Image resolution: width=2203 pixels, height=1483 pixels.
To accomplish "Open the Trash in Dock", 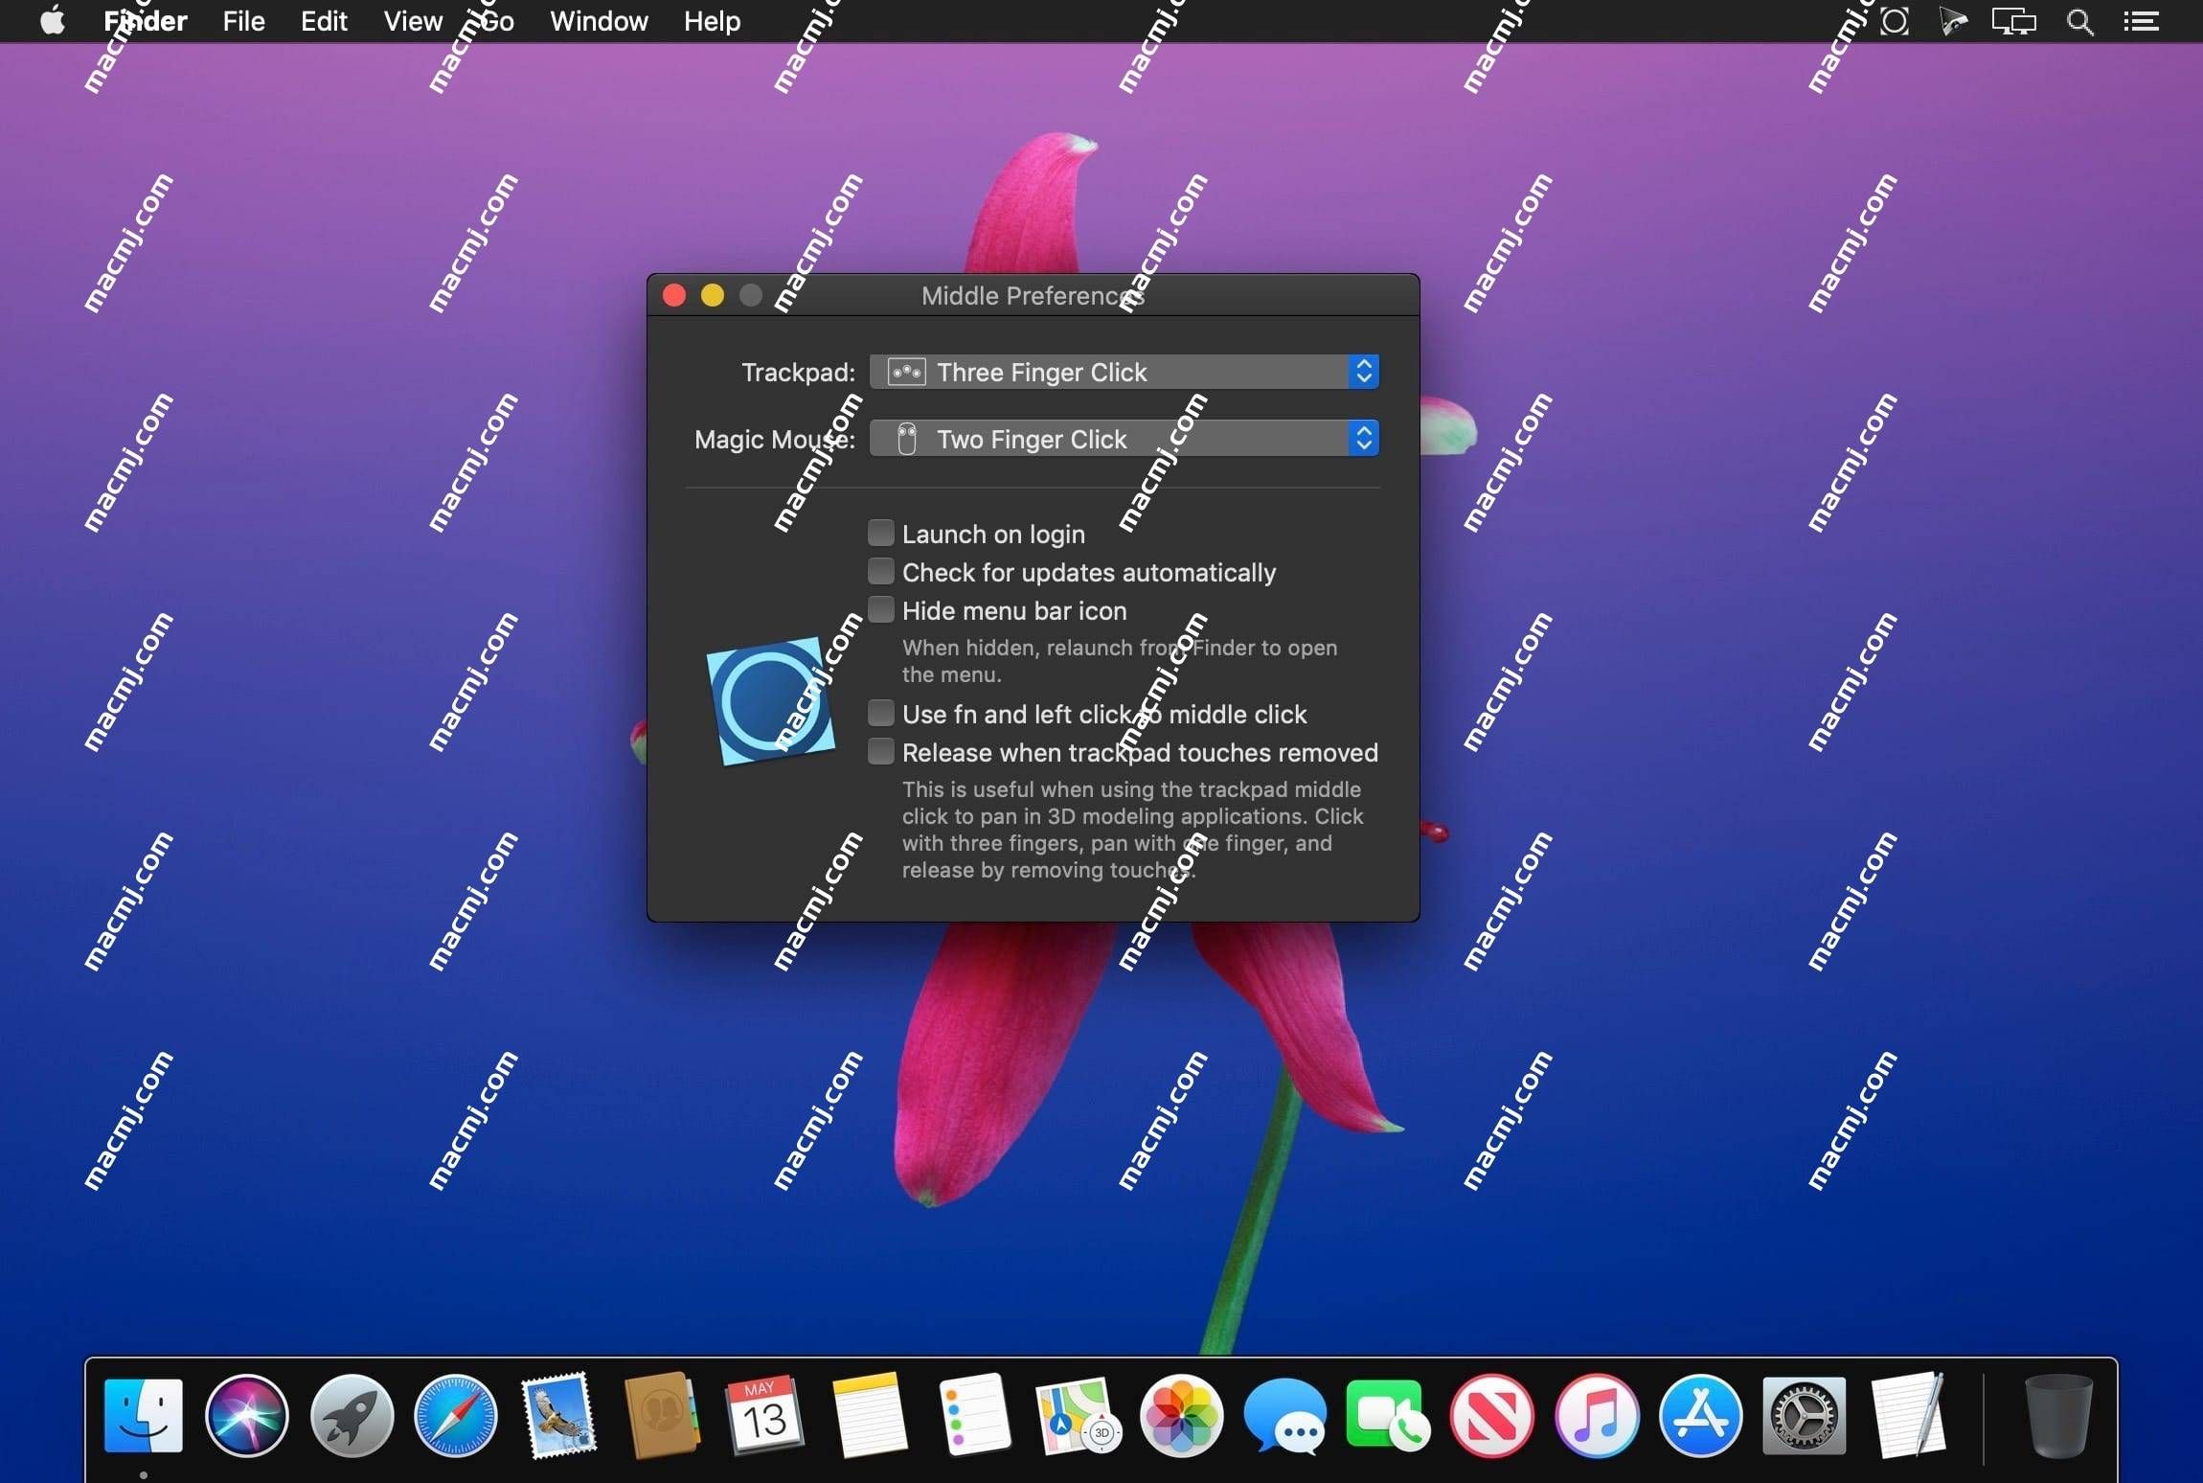I will tap(2058, 1416).
